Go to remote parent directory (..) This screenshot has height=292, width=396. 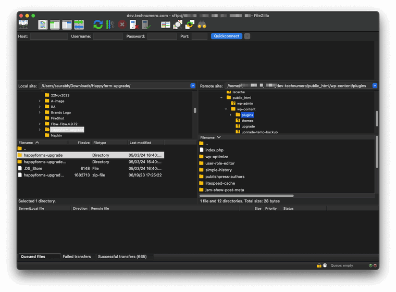click(x=206, y=144)
